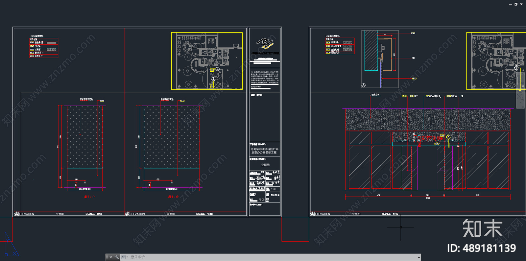Restore down the drawing window

point(516,4)
